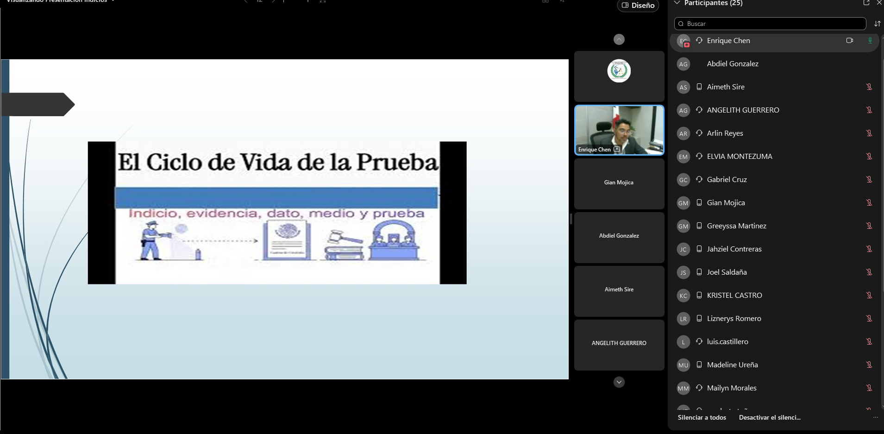
Task: Click the Buscar participant search field
Action: tap(771, 24)
